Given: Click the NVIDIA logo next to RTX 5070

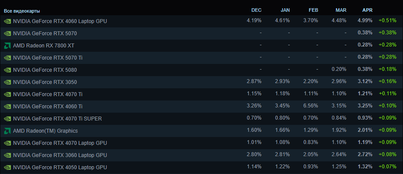Looking at the screenshot, I should (7, 33).
